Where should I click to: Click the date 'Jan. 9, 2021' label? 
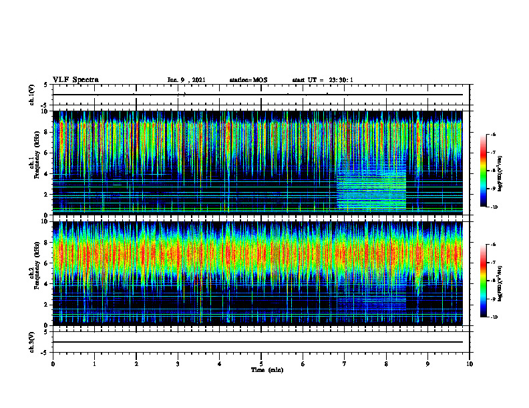(x=186, y=80)
